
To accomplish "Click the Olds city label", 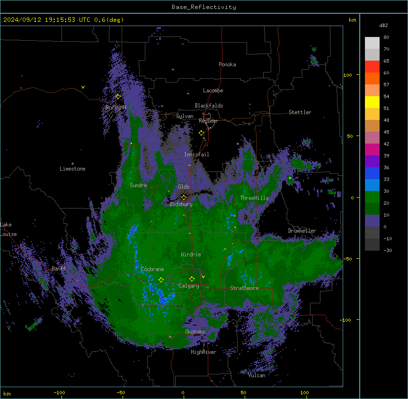I will pos(184,187).
